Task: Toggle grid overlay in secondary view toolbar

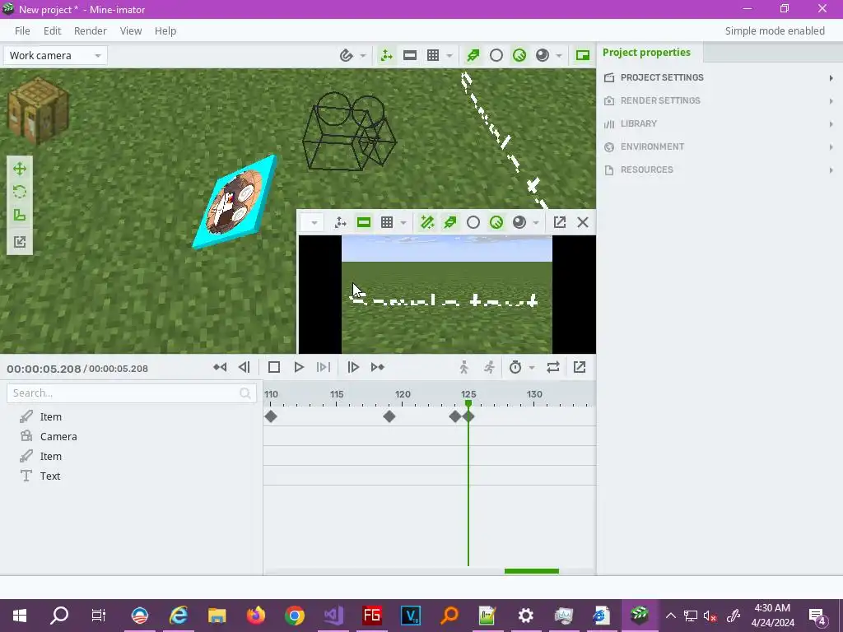Action: (387, 222)
